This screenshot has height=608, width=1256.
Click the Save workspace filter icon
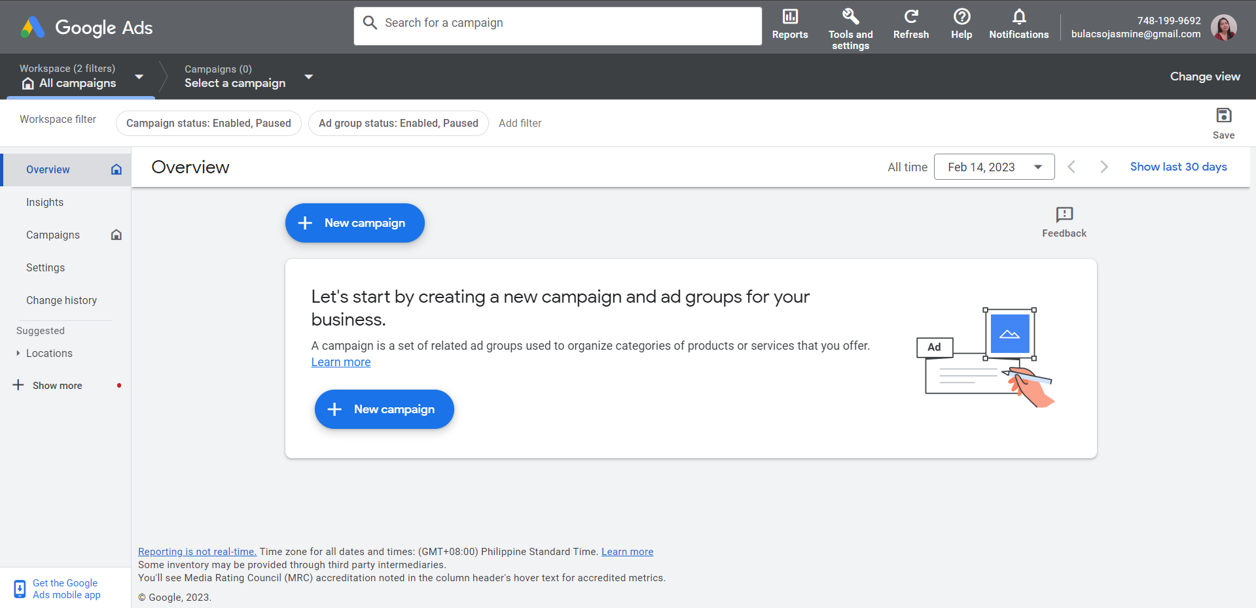pyautogui.click(x=1224, y=116)
